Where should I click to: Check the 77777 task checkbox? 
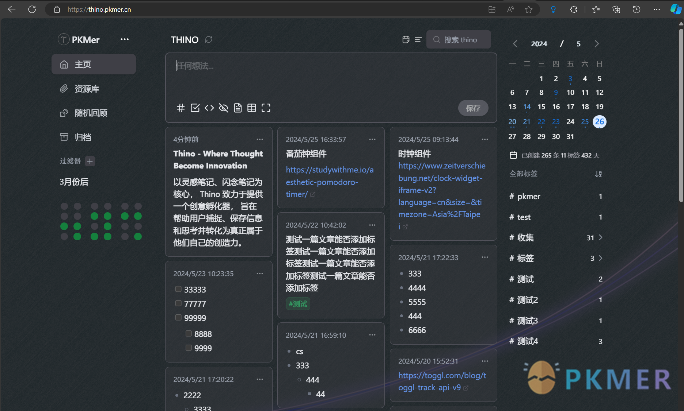coord(178,303)
